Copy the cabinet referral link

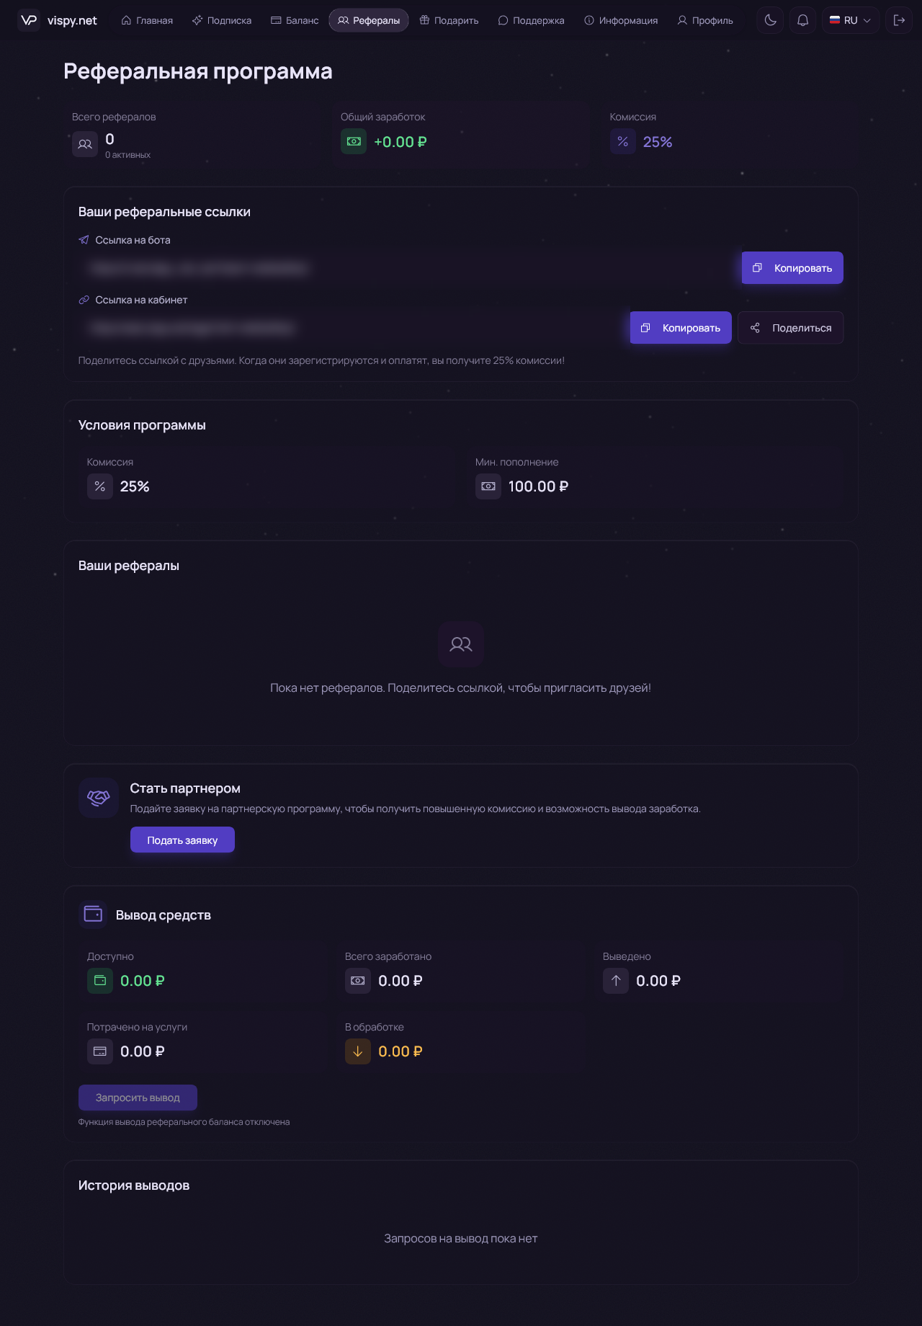[681, 327]
